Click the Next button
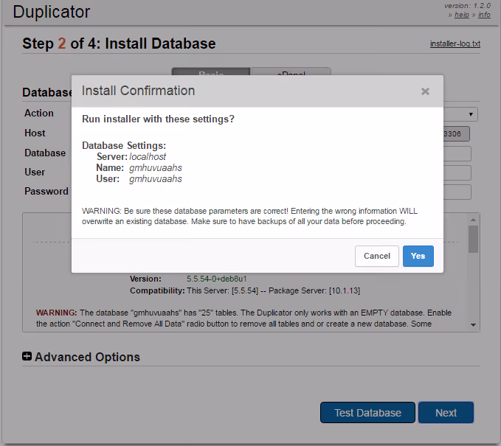 pyautogui.click(x=446, y=413)
